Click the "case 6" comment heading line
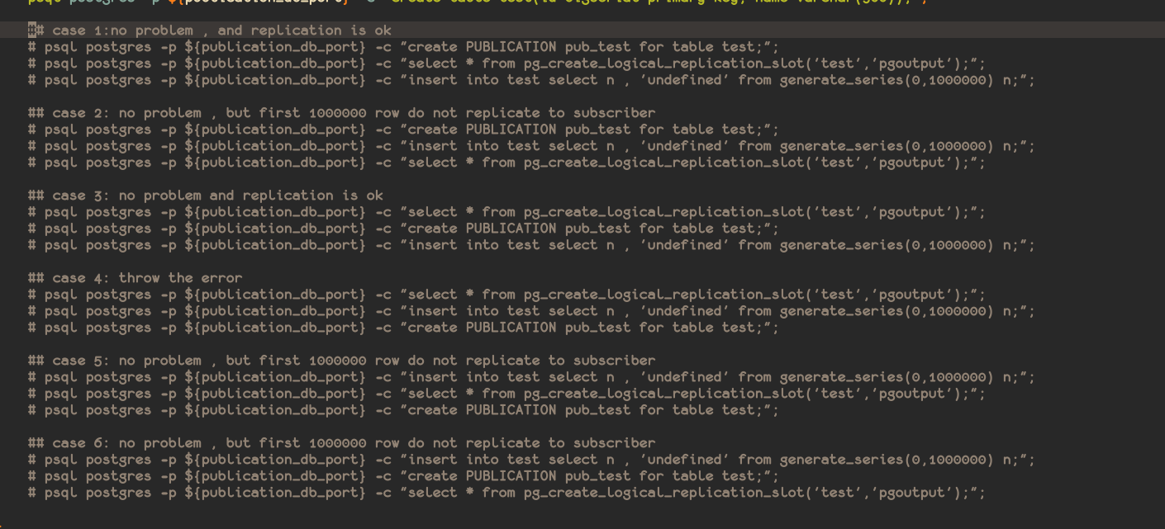The width and height of the screenshot is (1165, 529). click(341, 443)
